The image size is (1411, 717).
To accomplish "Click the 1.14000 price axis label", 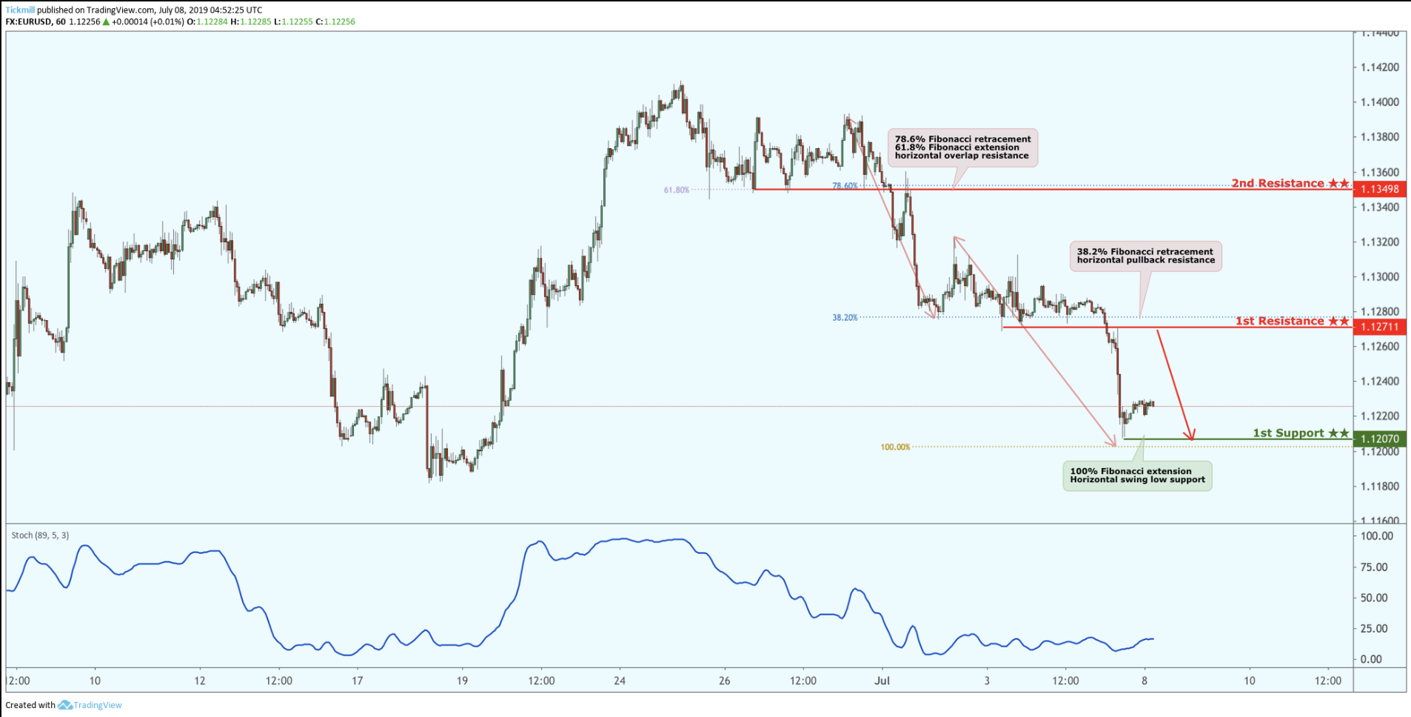I will 1380,102.
